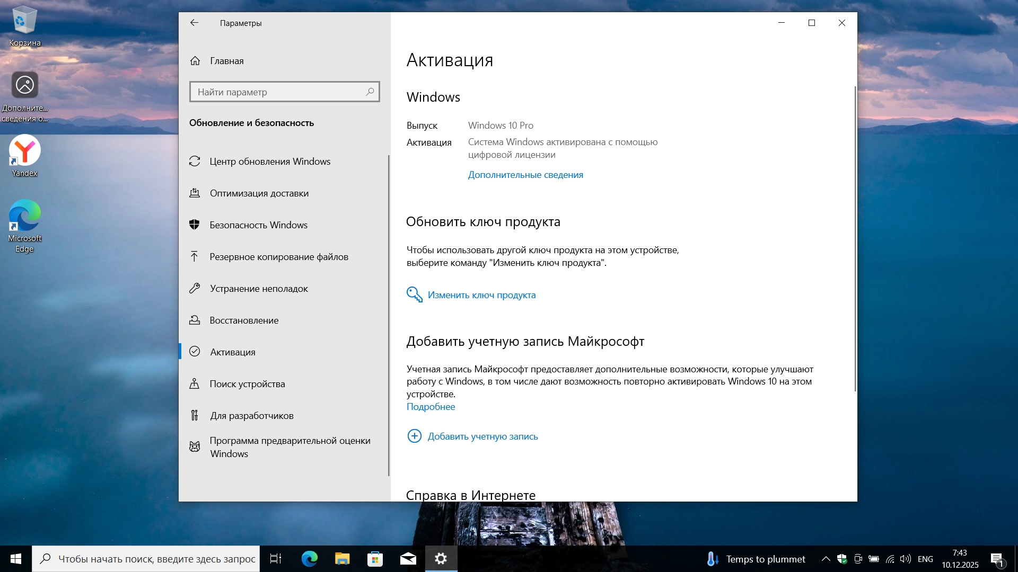Viewport: 1018px width, 572px height.
Task: Click ENG language indicator in tray
Action: coord(925,559)
